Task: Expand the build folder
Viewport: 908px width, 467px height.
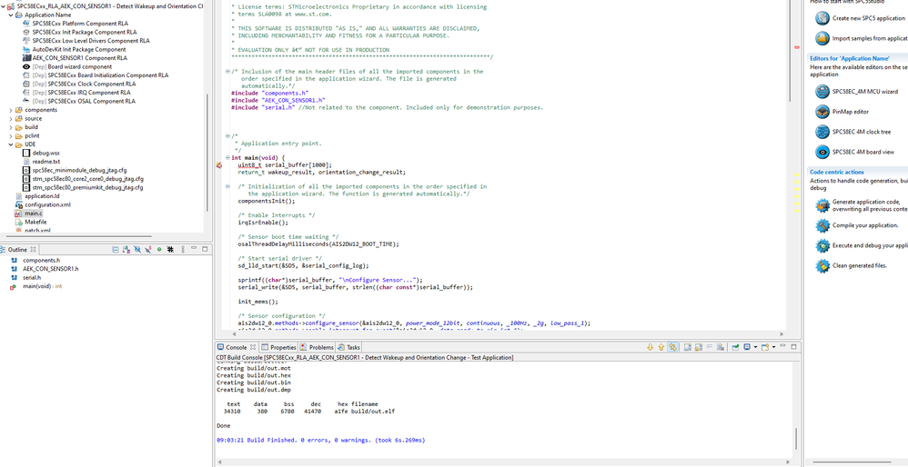Action: coord(11,127)
